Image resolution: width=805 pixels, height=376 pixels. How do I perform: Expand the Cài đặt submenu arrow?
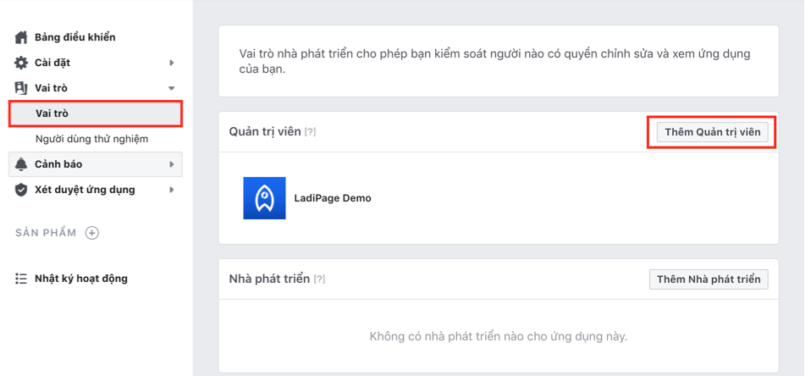tap(172, 63)
